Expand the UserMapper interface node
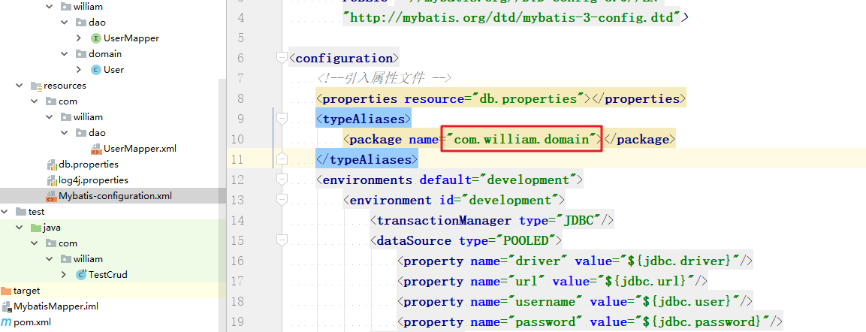866x332 pixels. pos(79,38)
